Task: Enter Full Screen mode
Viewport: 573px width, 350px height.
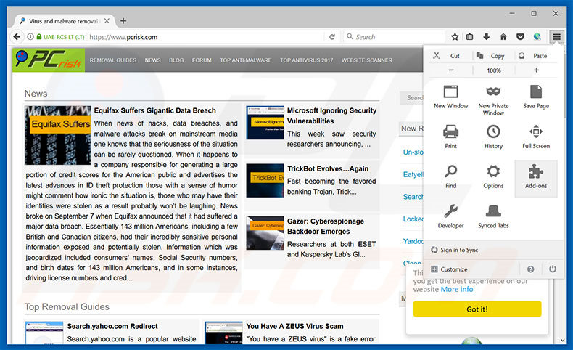Action: click(536, 138)
